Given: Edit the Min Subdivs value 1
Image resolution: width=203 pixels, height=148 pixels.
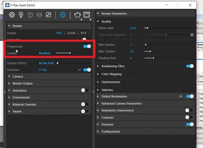Looking at the screenshot, I should pos(131,45).
